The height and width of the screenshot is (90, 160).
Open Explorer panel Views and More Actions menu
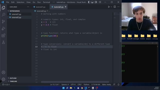28,7
